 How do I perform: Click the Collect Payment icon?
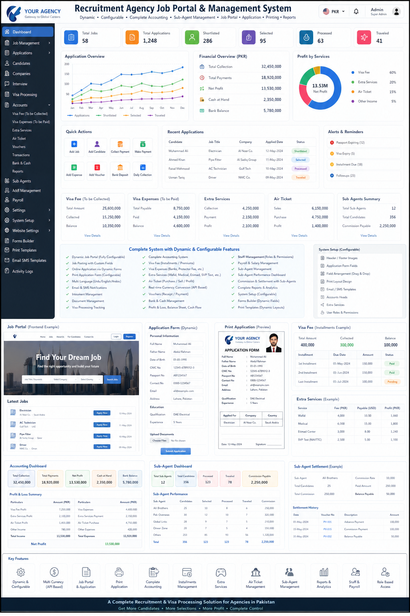120,144
